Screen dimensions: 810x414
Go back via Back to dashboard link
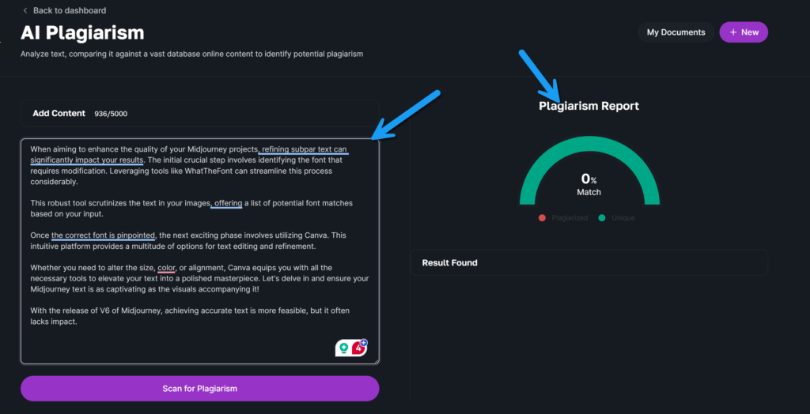(x=70, y=10)
